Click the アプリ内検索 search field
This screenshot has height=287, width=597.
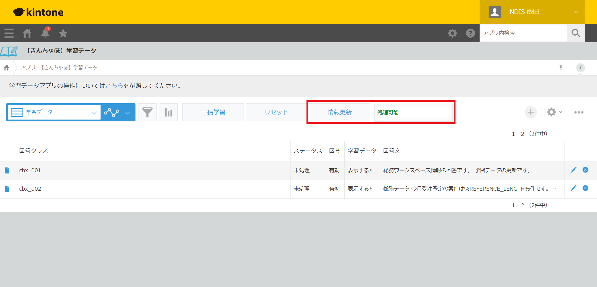(x=523, y=33)
